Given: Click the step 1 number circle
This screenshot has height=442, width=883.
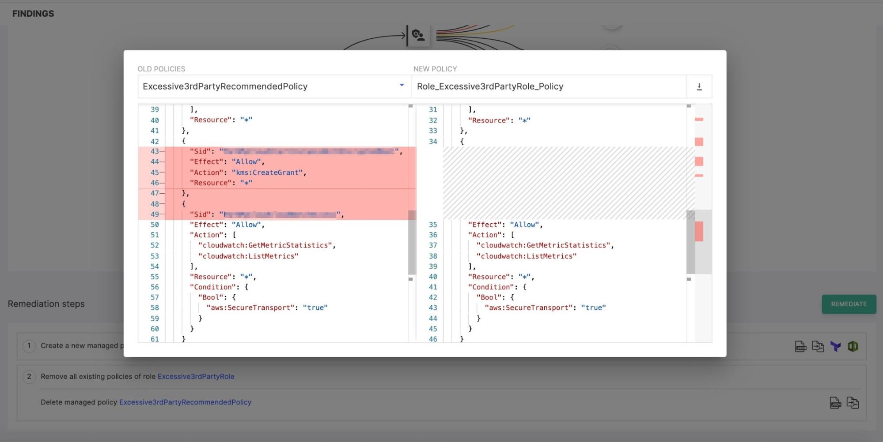Looking at the screenshot, I should point(29,346).
